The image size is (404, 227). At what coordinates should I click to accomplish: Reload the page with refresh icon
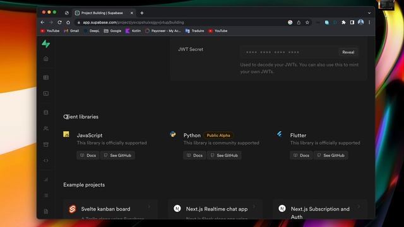click(x=59, y=23)
